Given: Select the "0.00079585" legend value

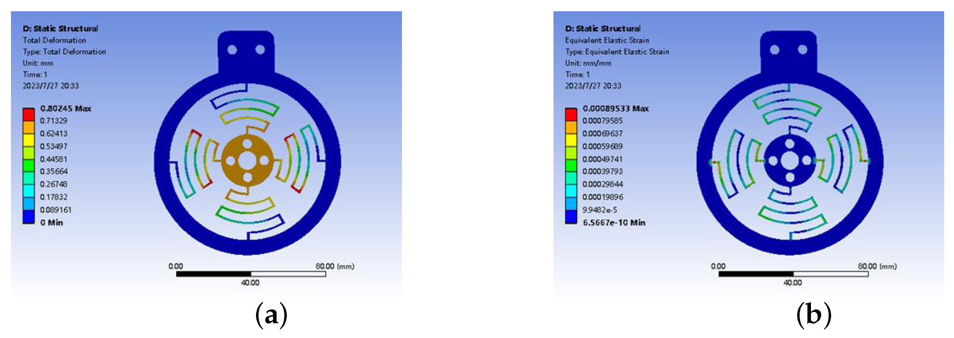Looking at the screenshot, I should coord(603,121).
